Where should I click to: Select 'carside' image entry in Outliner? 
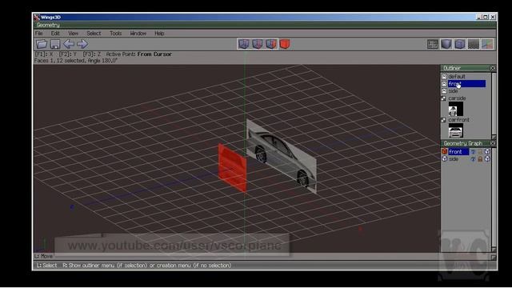click(457, 98)
